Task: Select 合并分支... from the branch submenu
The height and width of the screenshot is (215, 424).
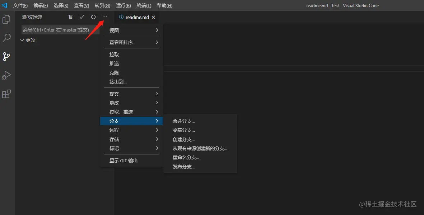Action: [184, 121]
